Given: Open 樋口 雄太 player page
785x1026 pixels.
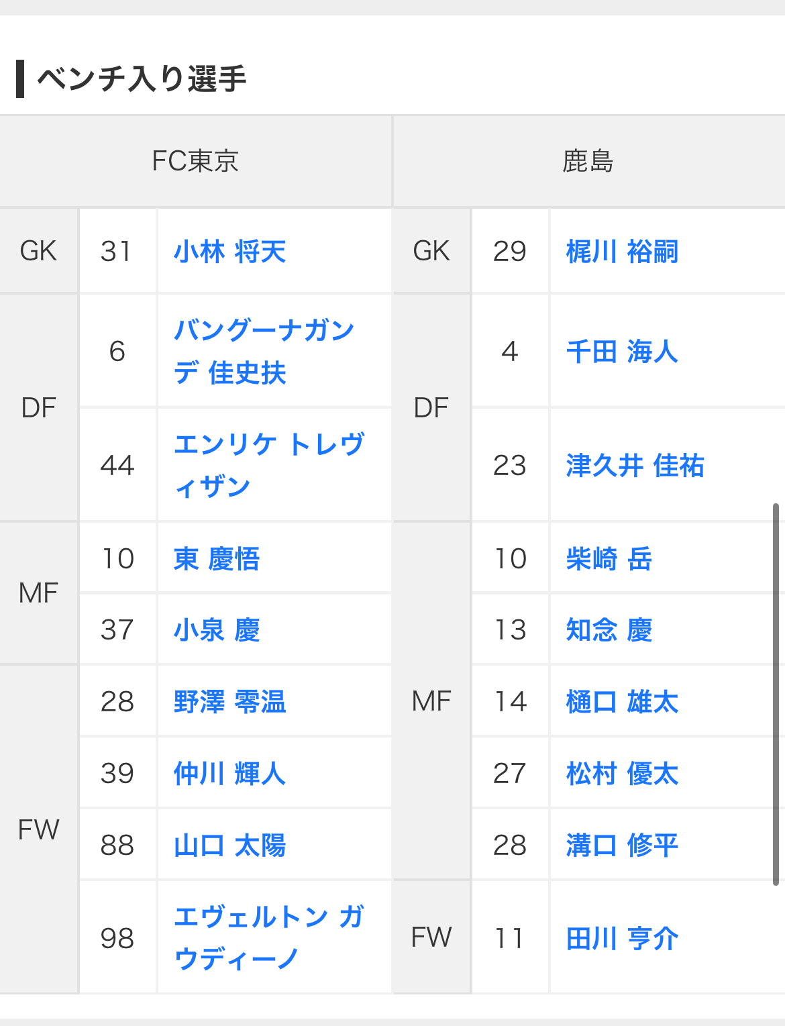Looking at the screenshot, I should coord(622,702).
